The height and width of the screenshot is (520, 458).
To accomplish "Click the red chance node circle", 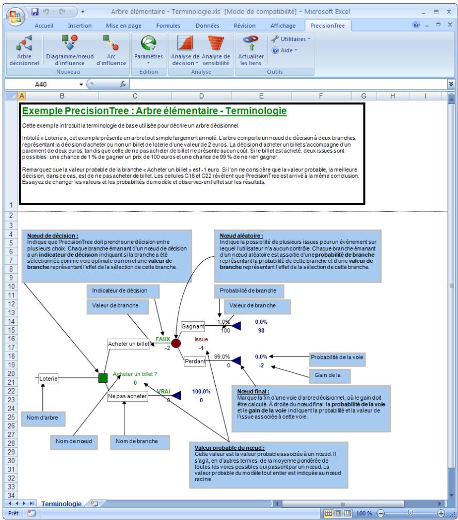I will (176, 343).
